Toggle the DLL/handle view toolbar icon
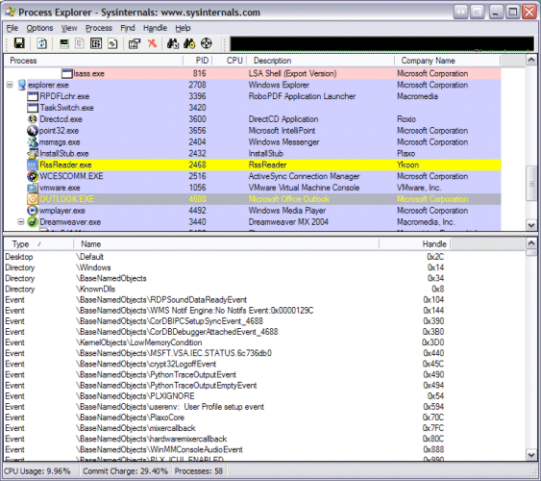This screenshot has width=541, height=481. click(112, 43)
